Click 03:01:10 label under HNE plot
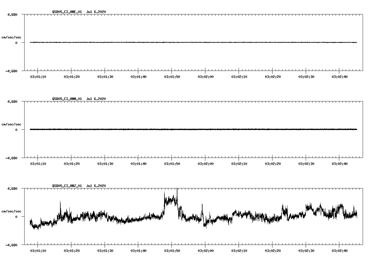The image size is (383, 261). 38,77
